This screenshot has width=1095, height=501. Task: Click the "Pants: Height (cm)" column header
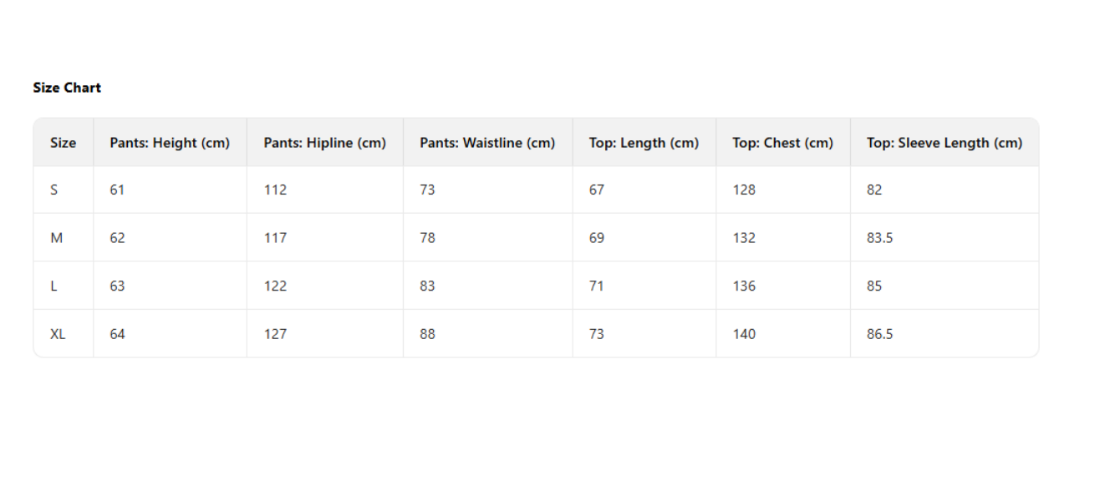(x=169, y=143)
